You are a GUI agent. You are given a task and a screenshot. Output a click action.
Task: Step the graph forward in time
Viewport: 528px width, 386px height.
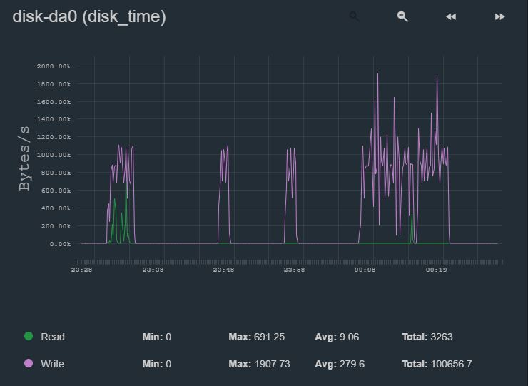click(499, 16)
